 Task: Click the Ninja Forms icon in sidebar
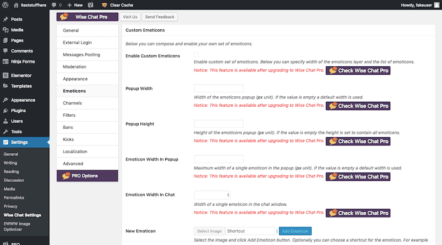point(6,61)
